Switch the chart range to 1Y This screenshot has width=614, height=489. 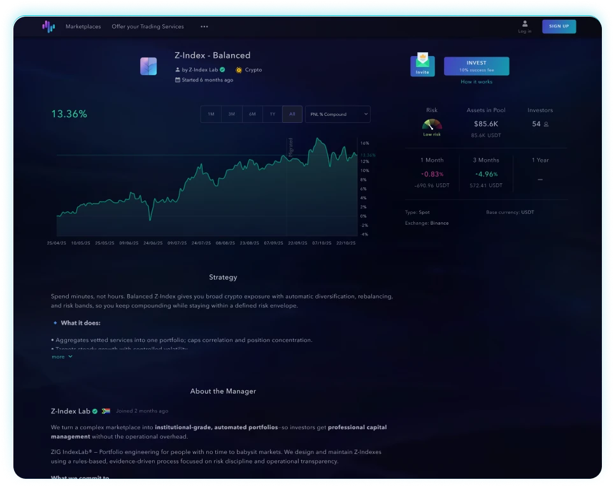coord(272,114)
